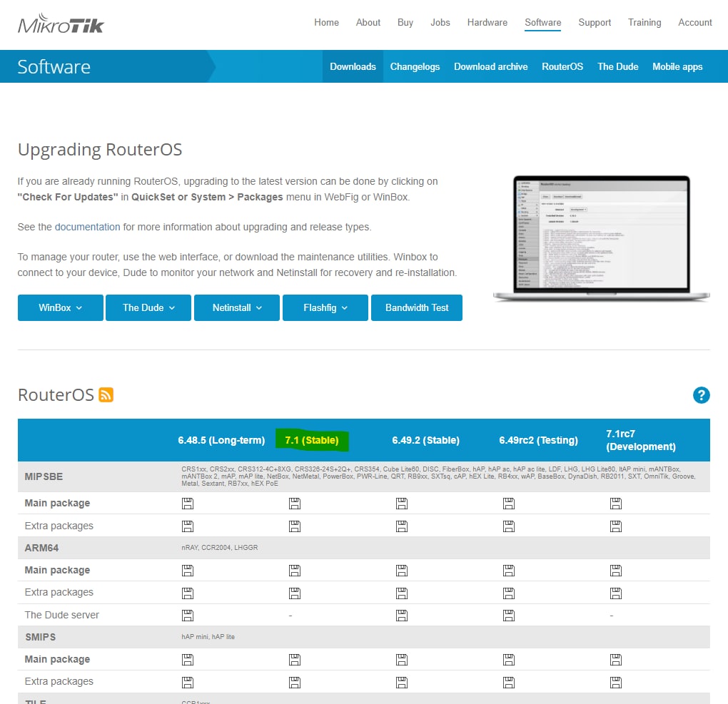The image size is (728, 704).
Task: Open the Jobs page
Action: [440, 22]
